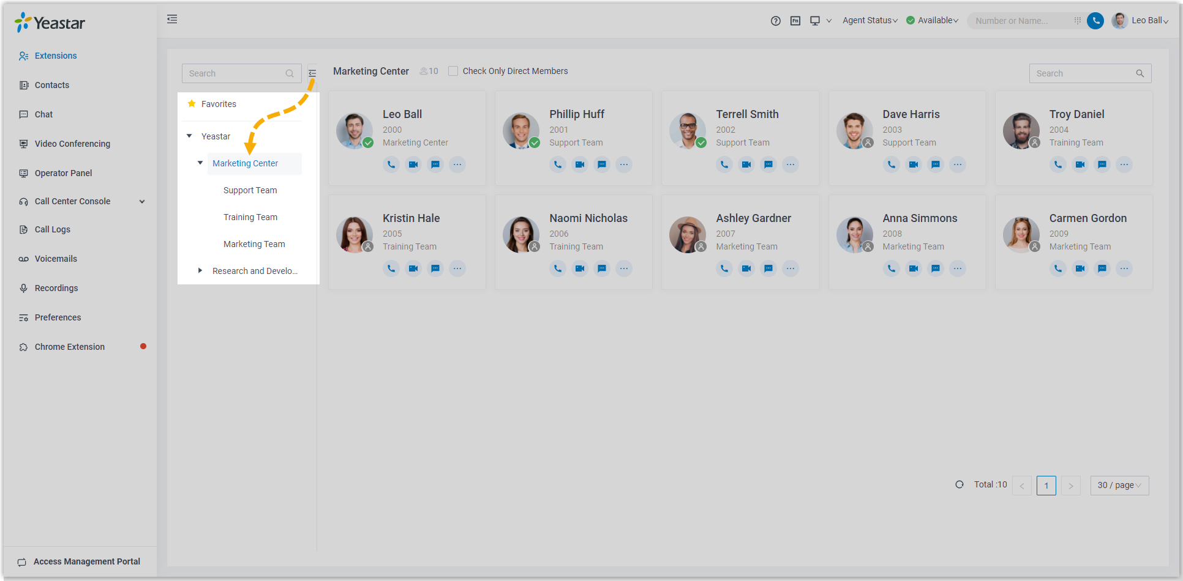Open Preferences
The image size is (1183, 581).
coord(58,317)
